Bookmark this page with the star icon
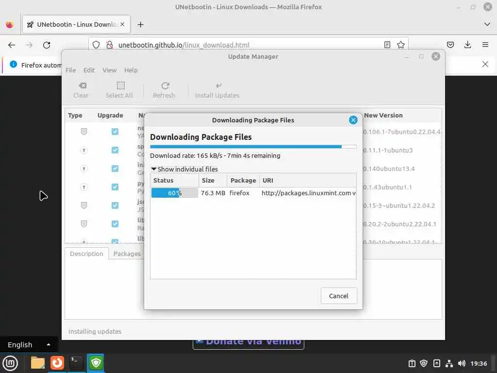Viewport: 497px width, 373px height. tap(400, 45)
